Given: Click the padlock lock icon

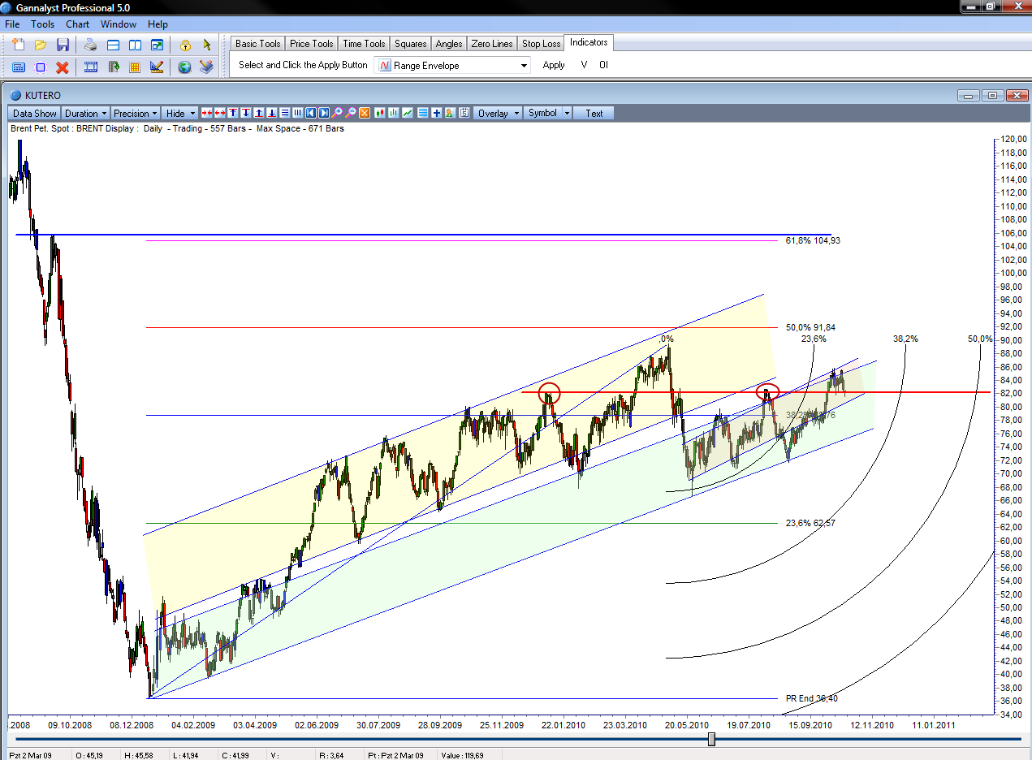Looking at the screenshot, I should coord(185,45).
